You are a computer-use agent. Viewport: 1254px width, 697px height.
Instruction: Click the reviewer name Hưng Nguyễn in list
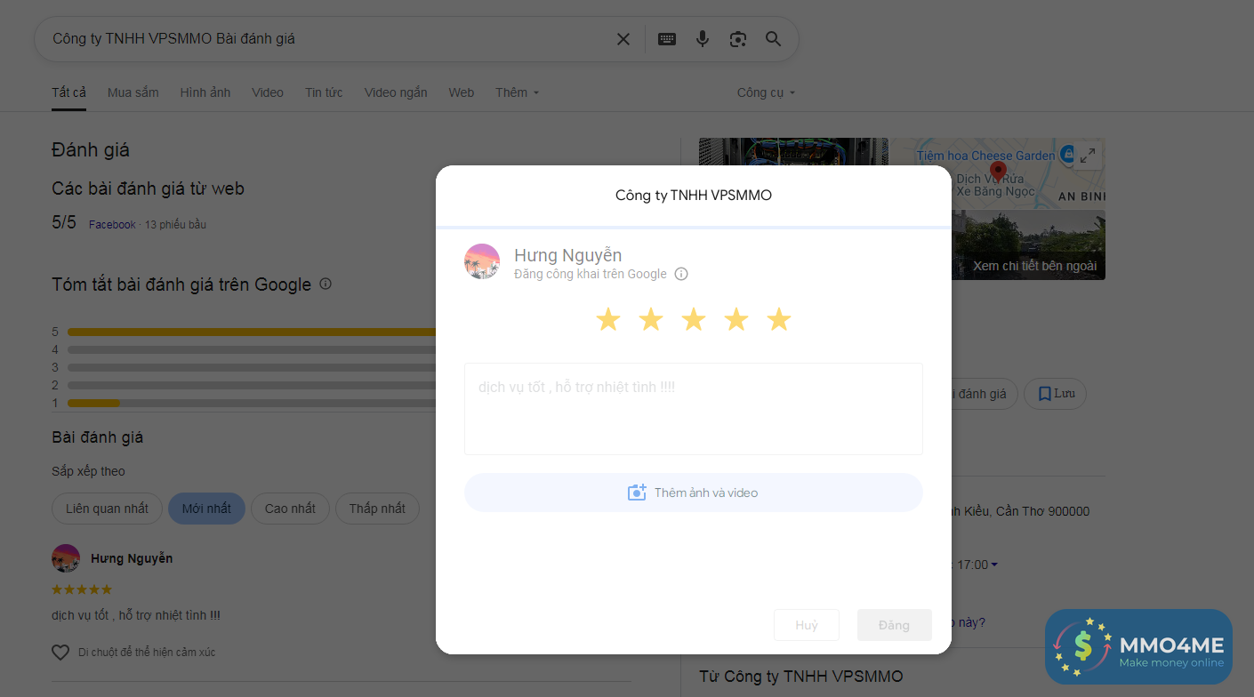(132, 558)
